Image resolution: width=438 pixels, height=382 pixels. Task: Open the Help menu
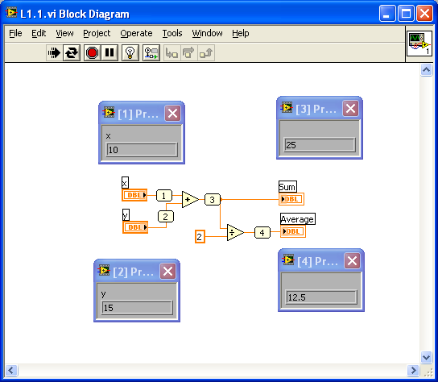click(x=240, y=33)
